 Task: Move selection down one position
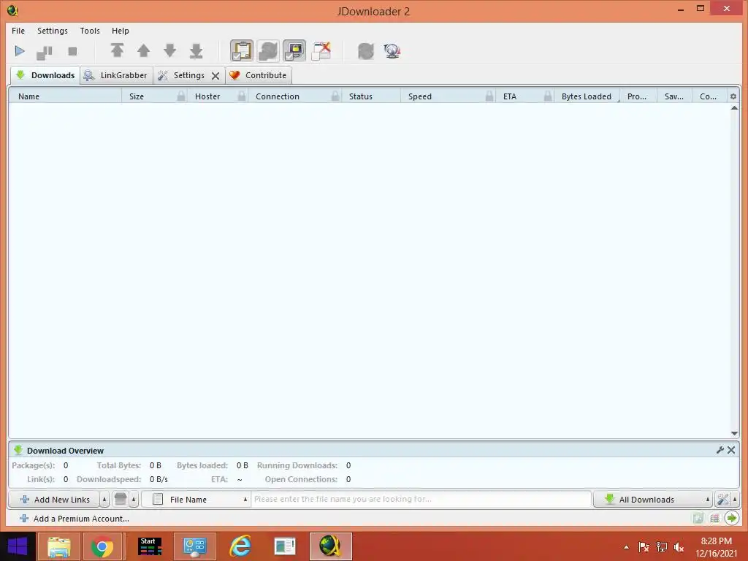(x=169, y=50)
